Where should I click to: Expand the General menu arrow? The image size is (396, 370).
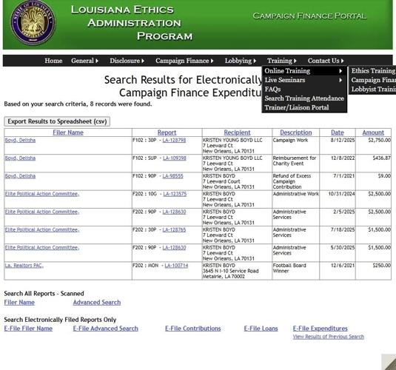(97, 61)
